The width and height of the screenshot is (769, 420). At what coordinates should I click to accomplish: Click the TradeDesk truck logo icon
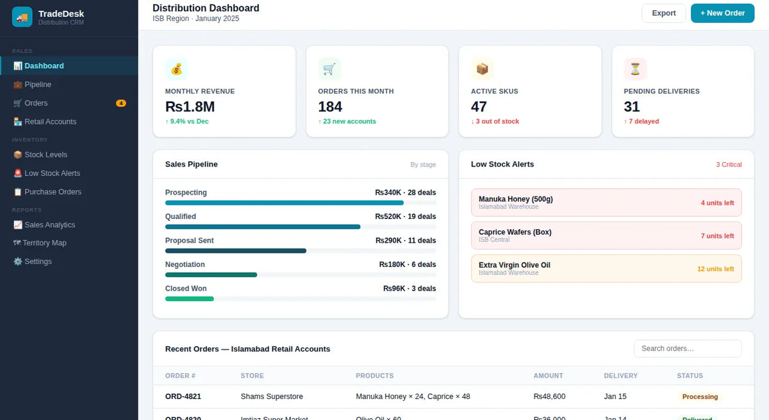pyautogui.click(x=22, y=17)
